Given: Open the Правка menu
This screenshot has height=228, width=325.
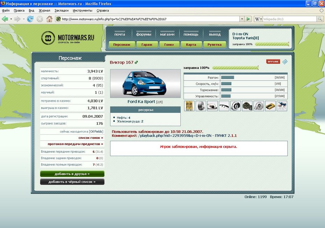Looking at the screenshot, I should pyautogui.click(x=19, y=10).
